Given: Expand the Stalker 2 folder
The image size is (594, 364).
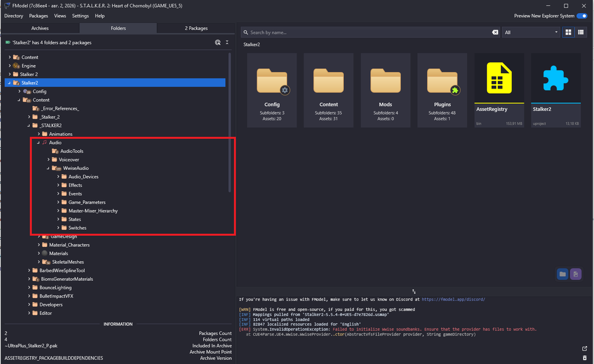Looking at the screenshot, I should point(10,74).
